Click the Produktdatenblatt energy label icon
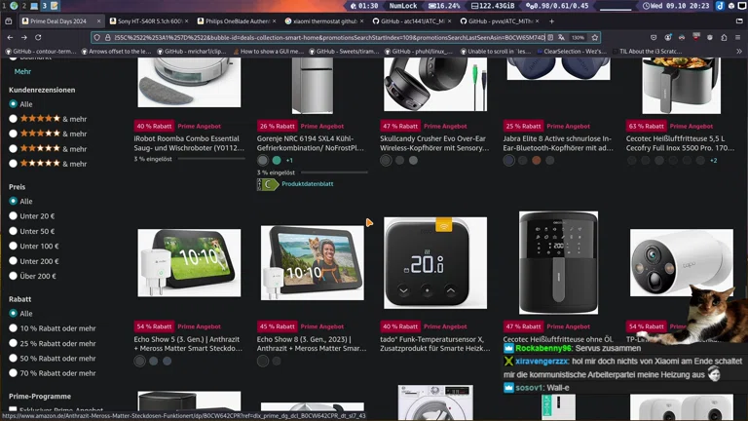This screenshot has height=421, width=748. click(x=268, y=184)
